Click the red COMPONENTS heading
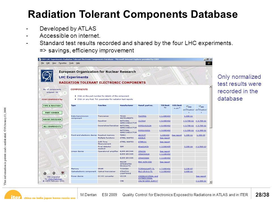Viewport: 272px width, 204px height. pyautogui.click(x=79, y=89)
